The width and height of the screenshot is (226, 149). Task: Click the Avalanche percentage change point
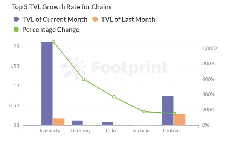(x=53, y=42)
